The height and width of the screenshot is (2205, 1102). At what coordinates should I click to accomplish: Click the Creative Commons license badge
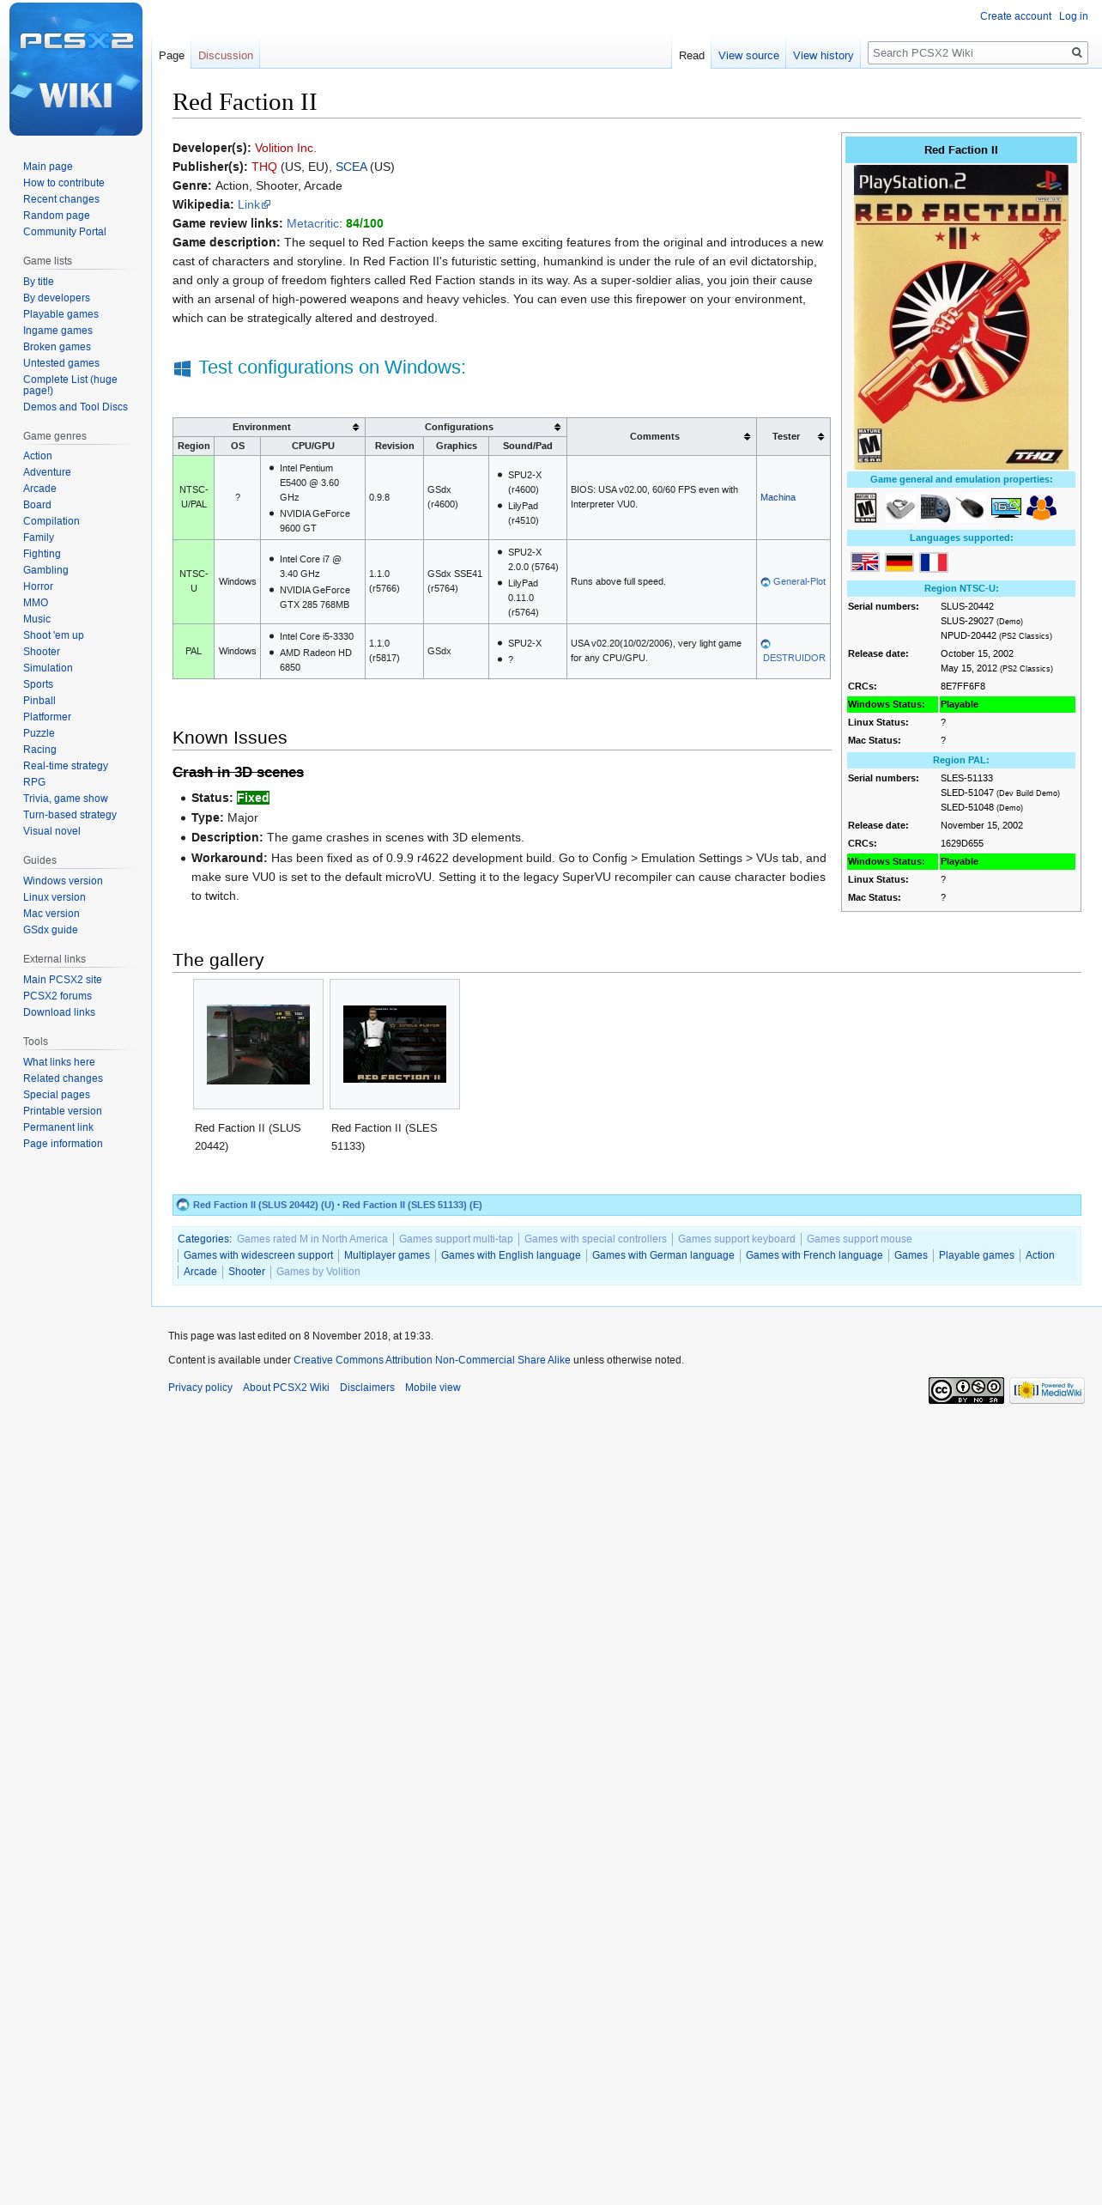click(x=966, y=1390)
